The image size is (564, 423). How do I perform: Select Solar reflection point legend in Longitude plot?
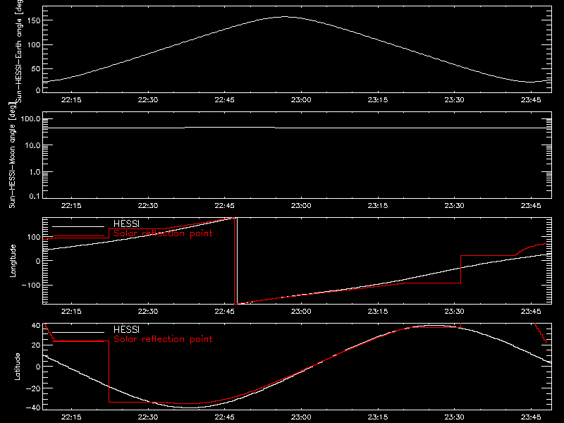[163, 233]
